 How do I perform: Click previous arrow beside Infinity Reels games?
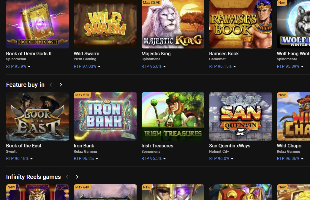tap(67, 177)
